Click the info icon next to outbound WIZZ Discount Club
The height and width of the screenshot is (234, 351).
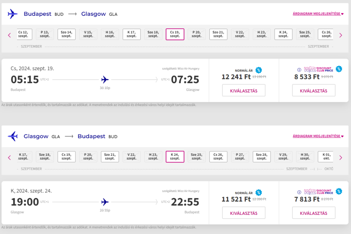point(299,70)
